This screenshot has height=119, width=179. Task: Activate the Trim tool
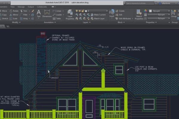[24, 11]
